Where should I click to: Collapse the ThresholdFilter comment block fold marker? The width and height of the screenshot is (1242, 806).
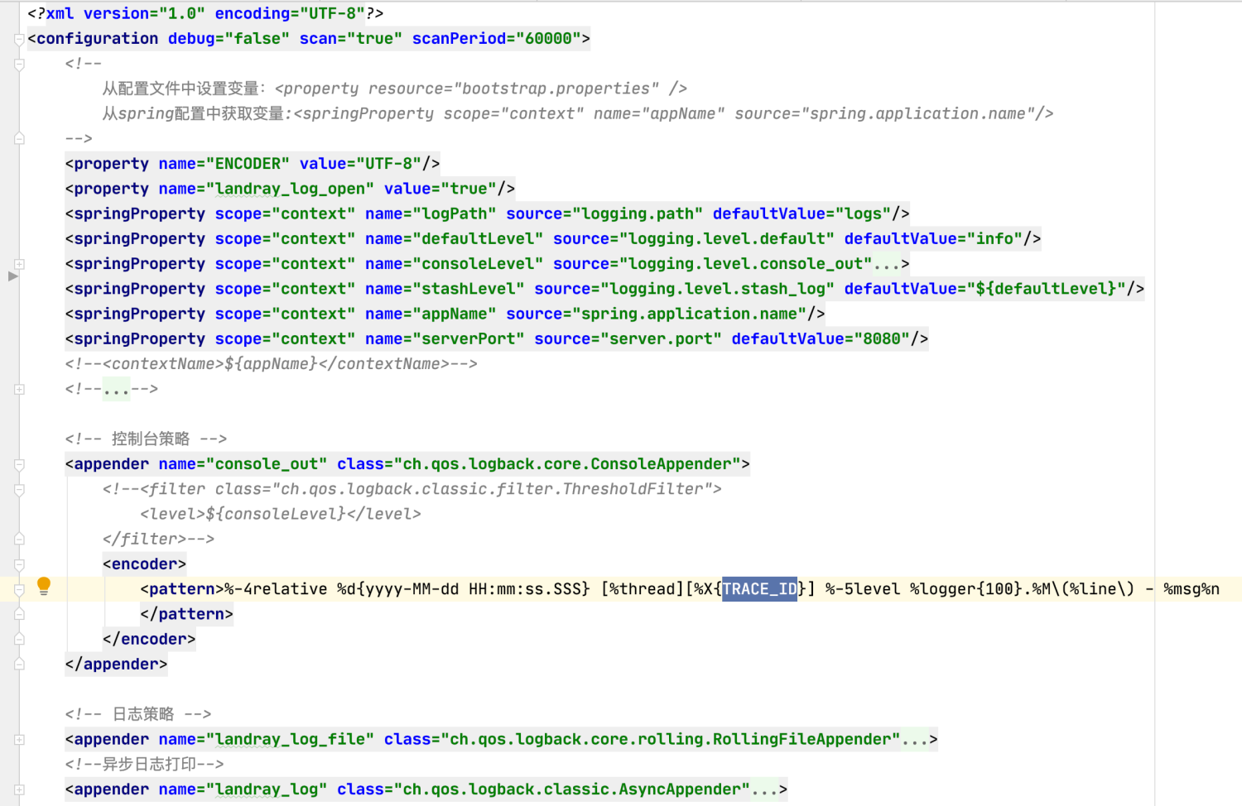[19, 489]
